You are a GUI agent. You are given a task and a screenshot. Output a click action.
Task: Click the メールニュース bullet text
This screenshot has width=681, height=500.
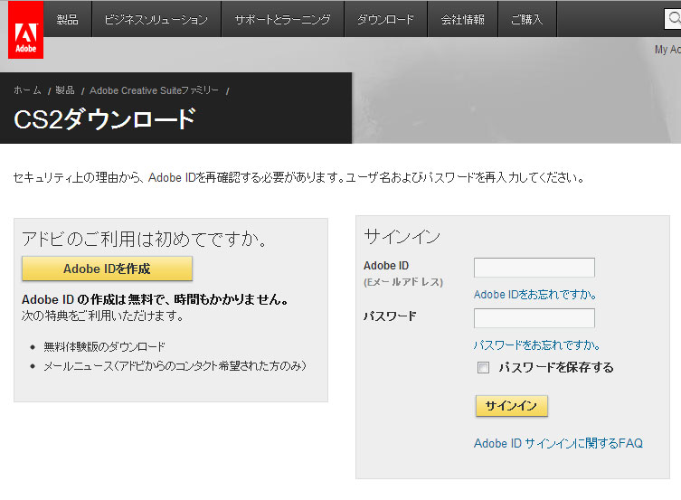click(175, 366)
